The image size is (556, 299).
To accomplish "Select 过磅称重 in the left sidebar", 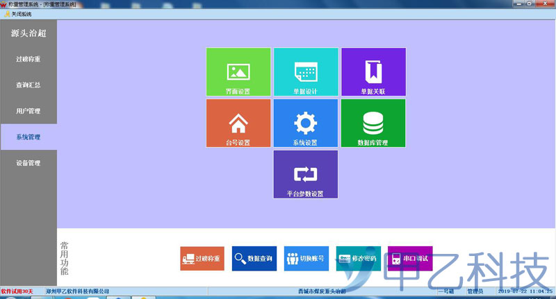I will (28, 59).
